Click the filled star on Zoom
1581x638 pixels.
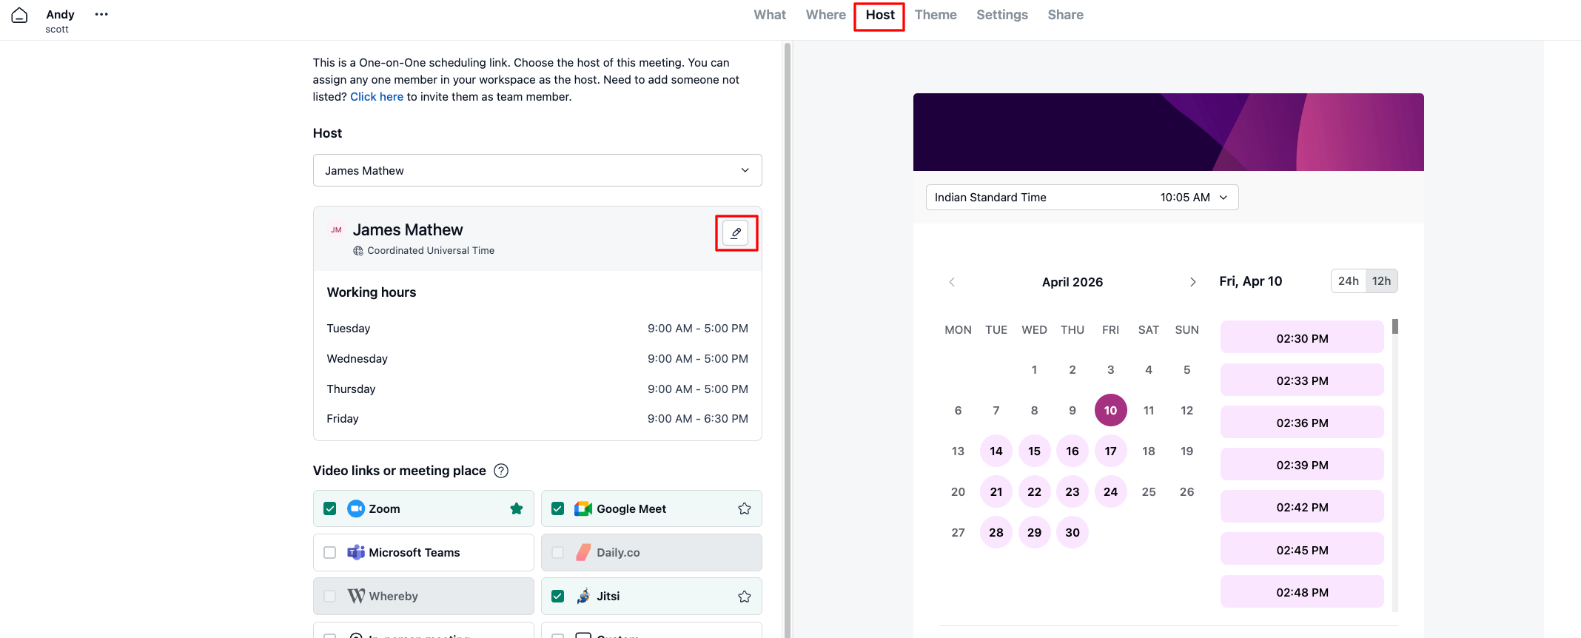pyautogui.click(x=517, y=508)
